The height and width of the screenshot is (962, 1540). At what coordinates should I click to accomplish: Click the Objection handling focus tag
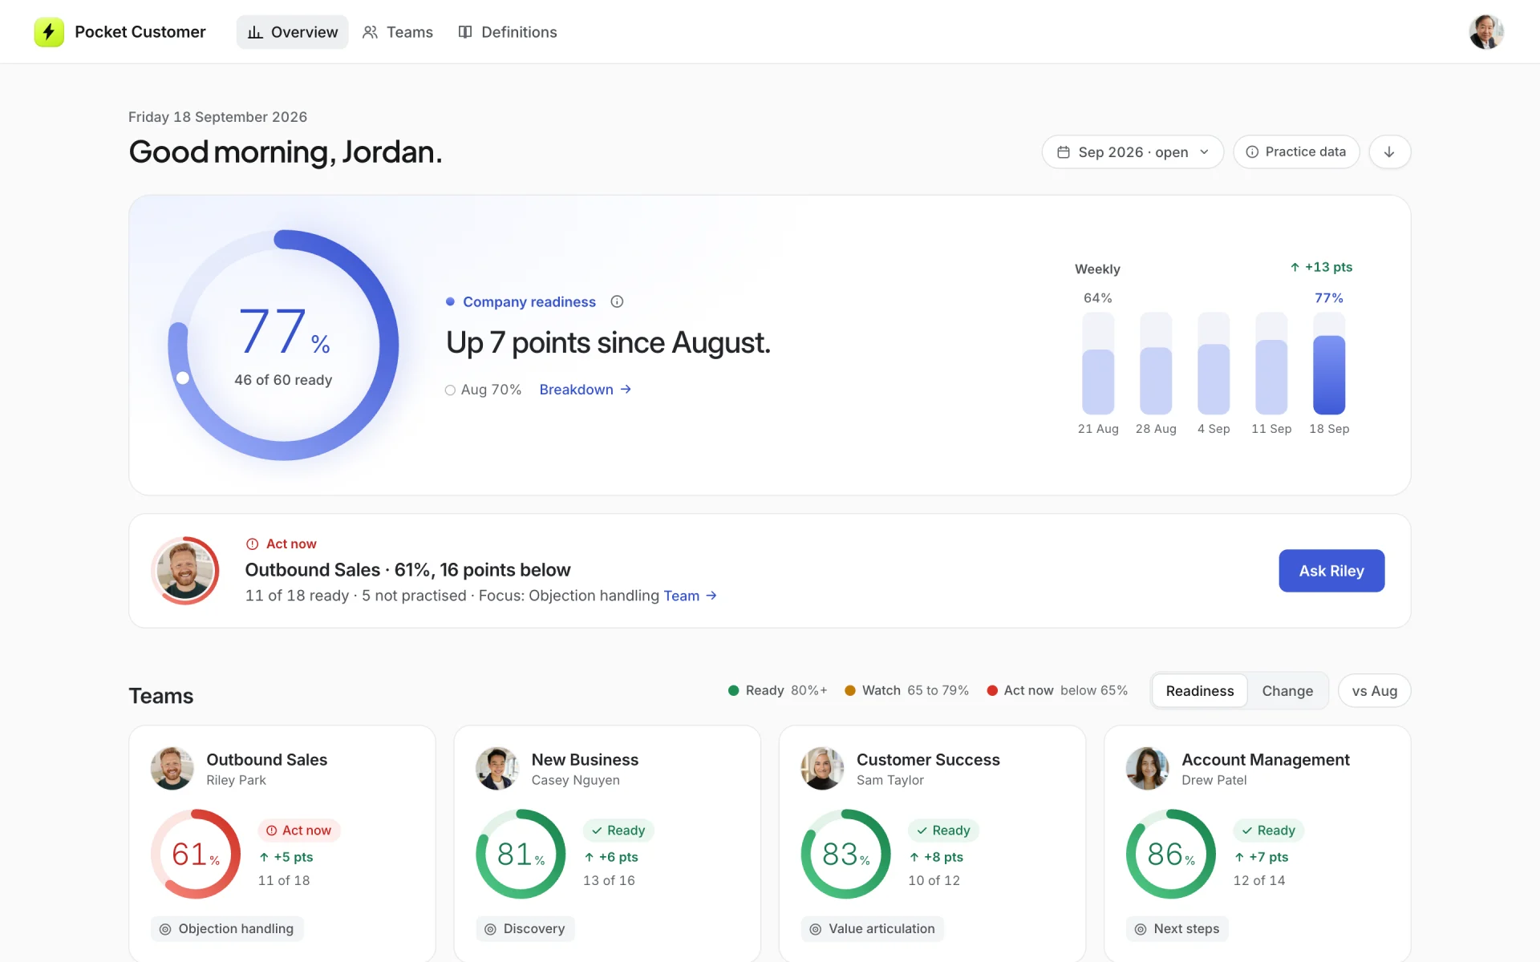(x=227, y=928)
